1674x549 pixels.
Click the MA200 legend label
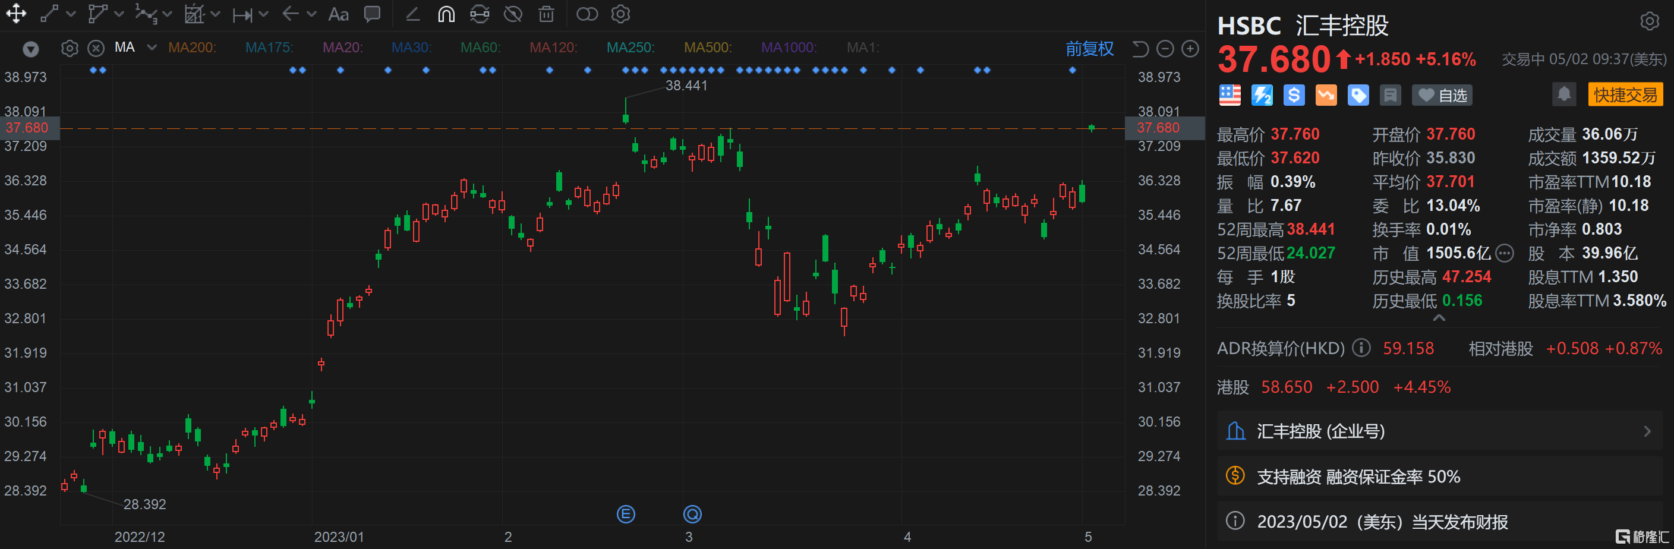(x=193, y=48)
